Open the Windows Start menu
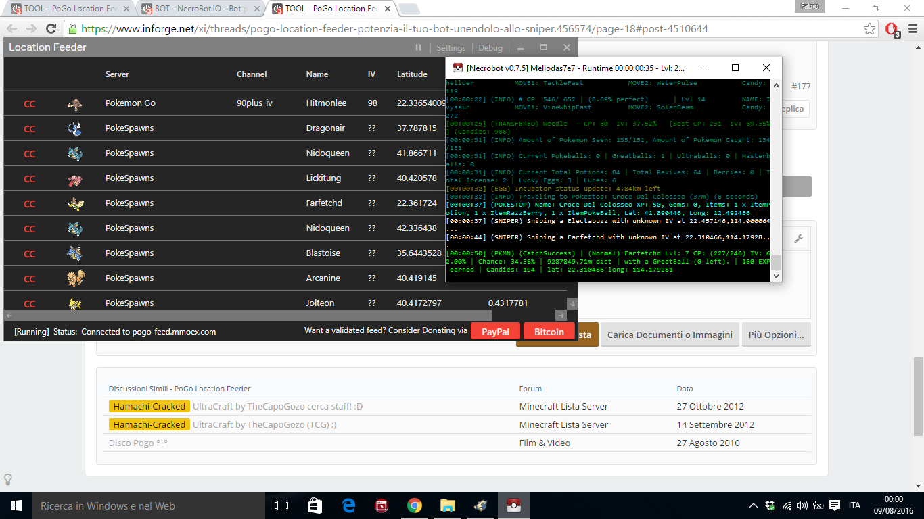Viewport: 924px width, 519px height. [16, 505]
